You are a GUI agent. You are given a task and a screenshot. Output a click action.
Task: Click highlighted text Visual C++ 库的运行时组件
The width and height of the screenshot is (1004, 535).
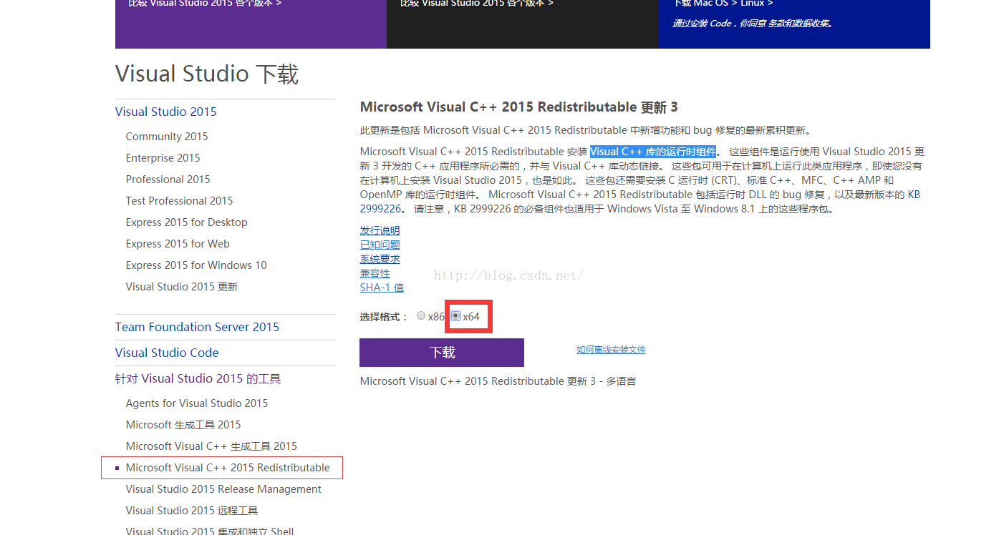[653, 152]
